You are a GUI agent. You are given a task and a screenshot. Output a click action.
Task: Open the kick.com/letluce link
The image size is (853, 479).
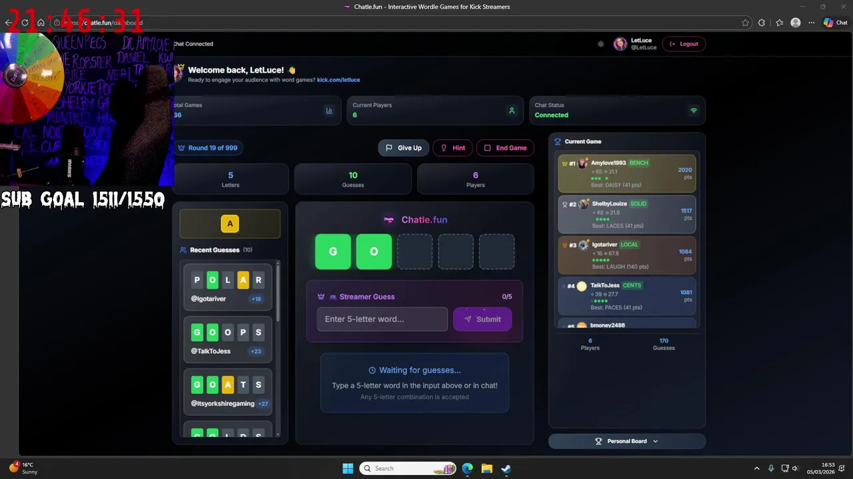[339, 80]
